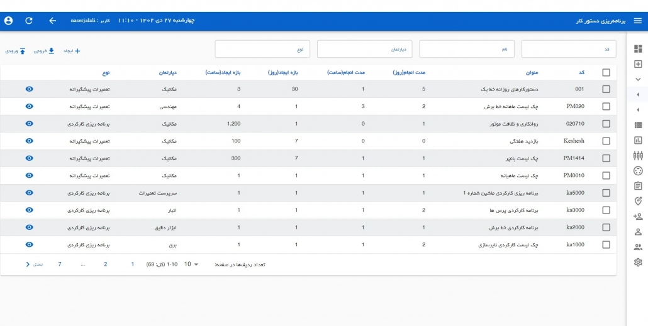Open the rows-per-page dropdown showing 10
The image size is (648, 326).
[191, 264]
